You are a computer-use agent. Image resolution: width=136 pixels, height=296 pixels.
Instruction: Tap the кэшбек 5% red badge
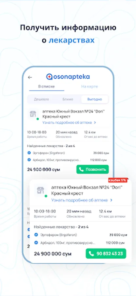pyautogui.click(x=118, y=180)
